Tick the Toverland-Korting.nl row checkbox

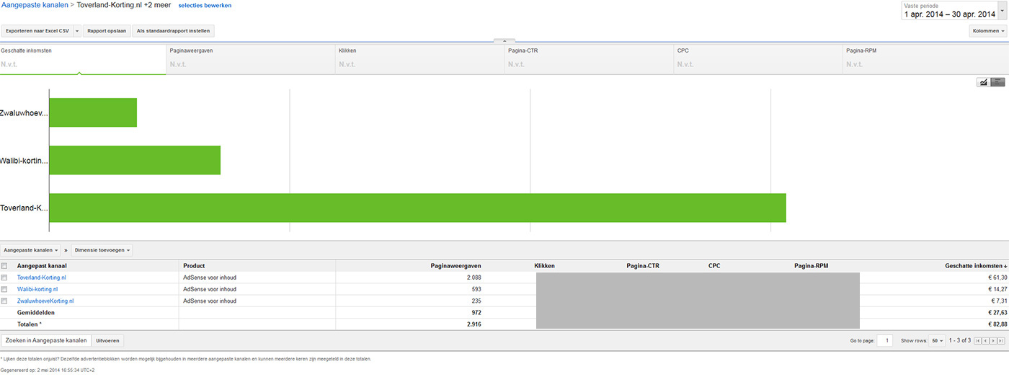pos(4,278)
